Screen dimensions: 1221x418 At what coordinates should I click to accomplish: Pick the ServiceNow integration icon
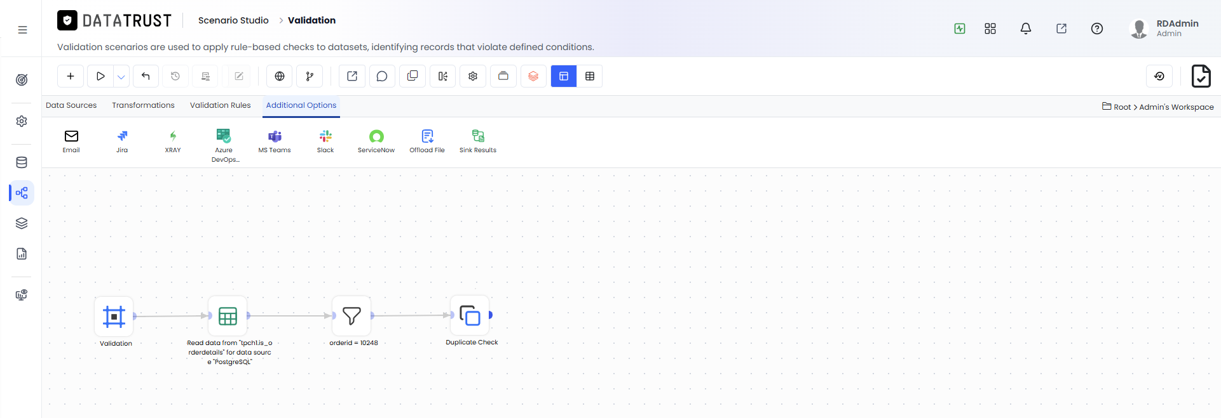click(x=376, y=136)
